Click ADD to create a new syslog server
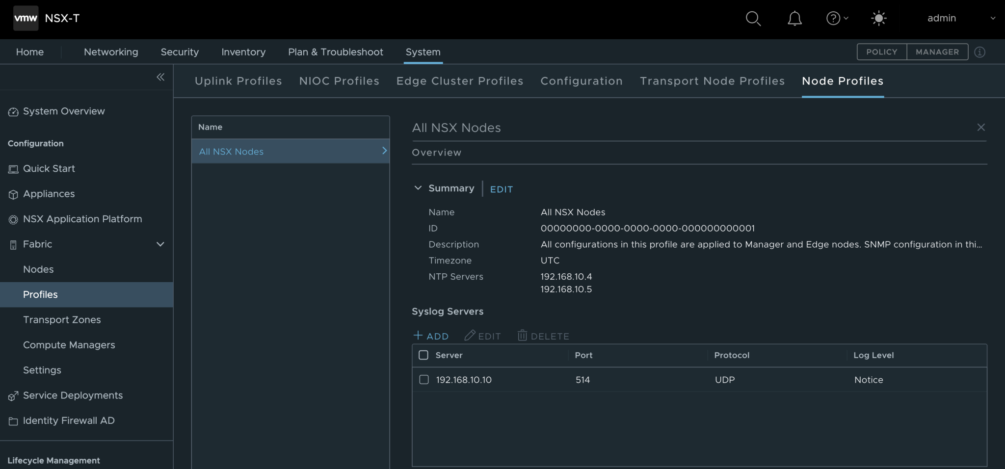Viewport: 1005px width, 469px height. point(430,336)
